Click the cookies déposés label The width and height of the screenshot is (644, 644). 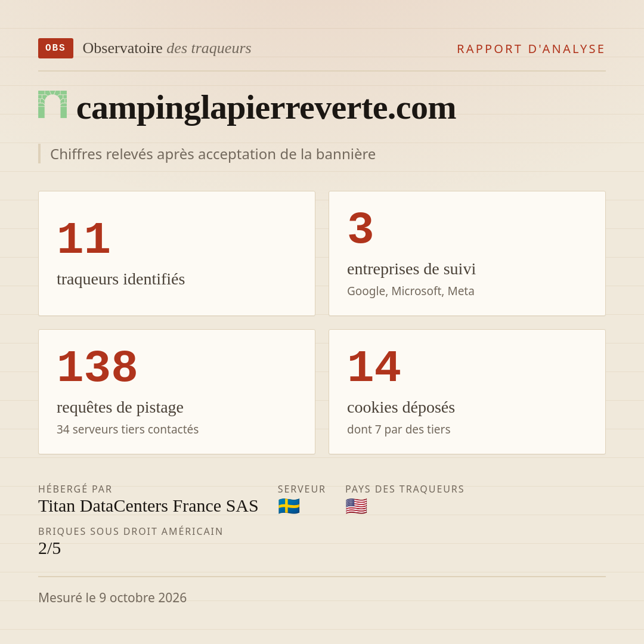click(401, 407)
